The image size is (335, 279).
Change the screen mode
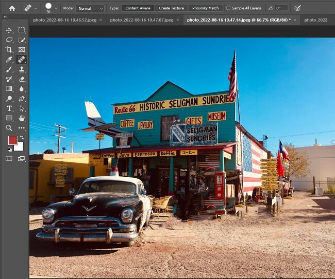(x=21, y=159)
